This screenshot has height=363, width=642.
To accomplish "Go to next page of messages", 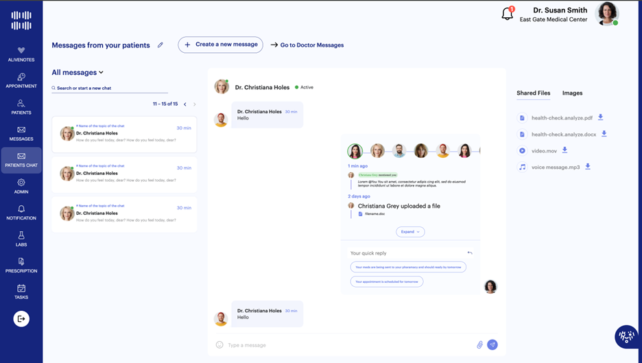I will pyautogui.click(x=195, y=104).
